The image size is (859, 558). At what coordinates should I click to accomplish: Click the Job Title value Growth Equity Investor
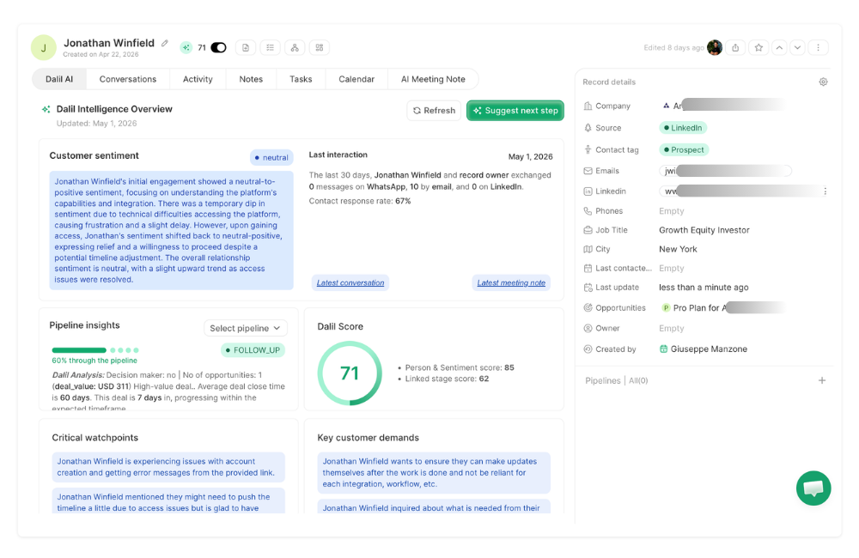click(704, 230)
